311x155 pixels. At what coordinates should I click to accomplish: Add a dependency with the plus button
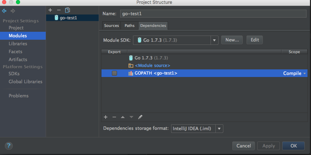(106, 117)
